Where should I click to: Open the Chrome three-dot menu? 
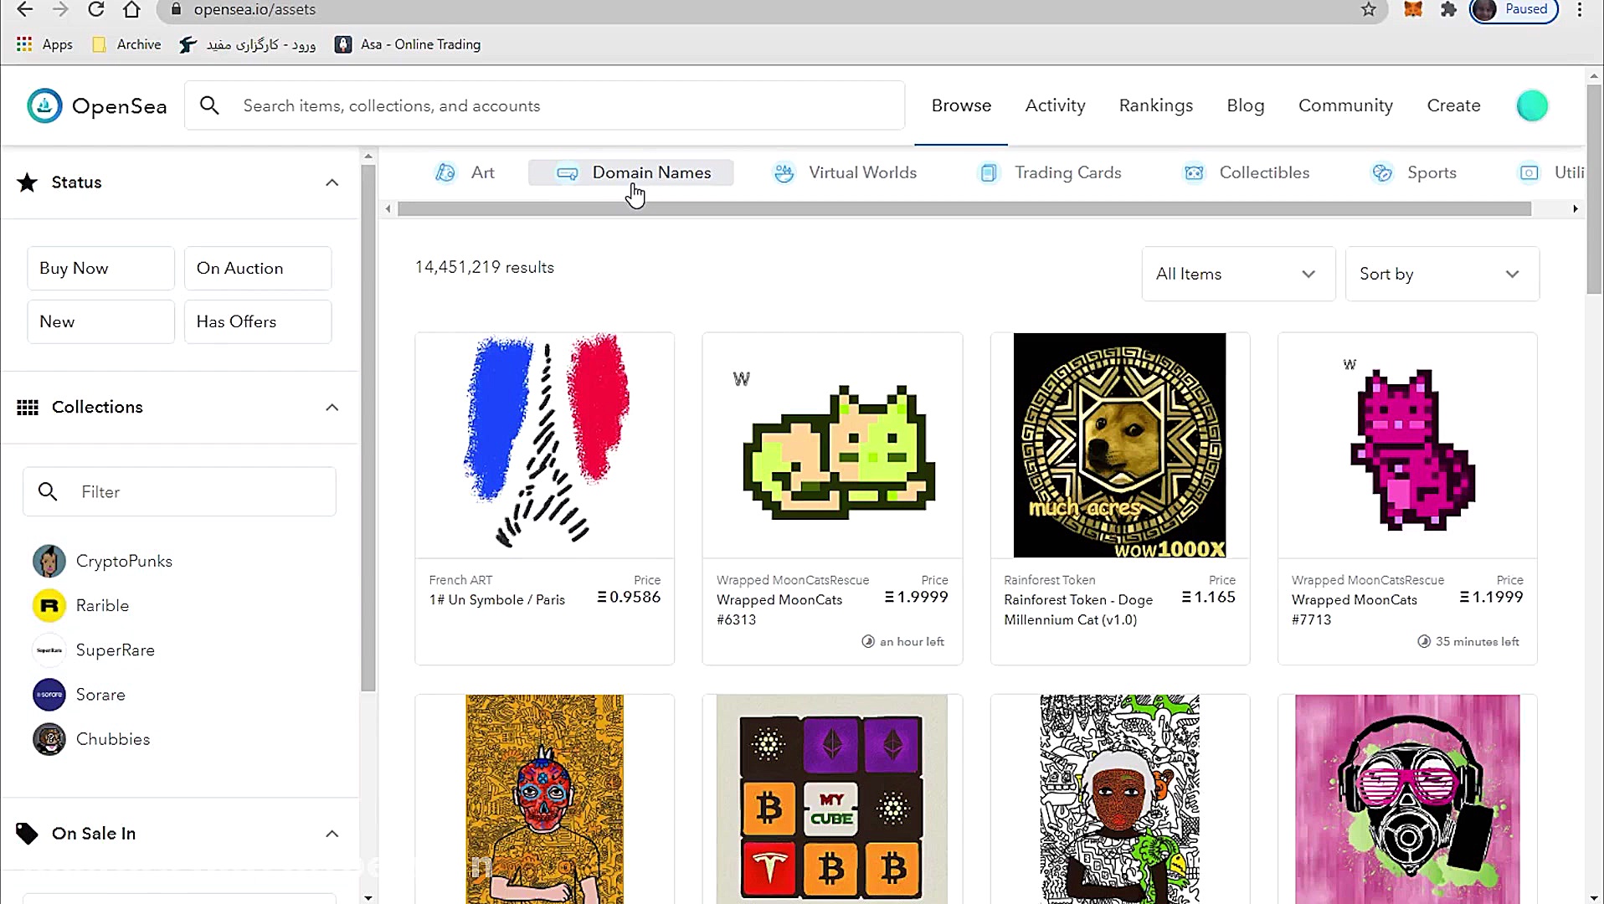pos(1579,9)
